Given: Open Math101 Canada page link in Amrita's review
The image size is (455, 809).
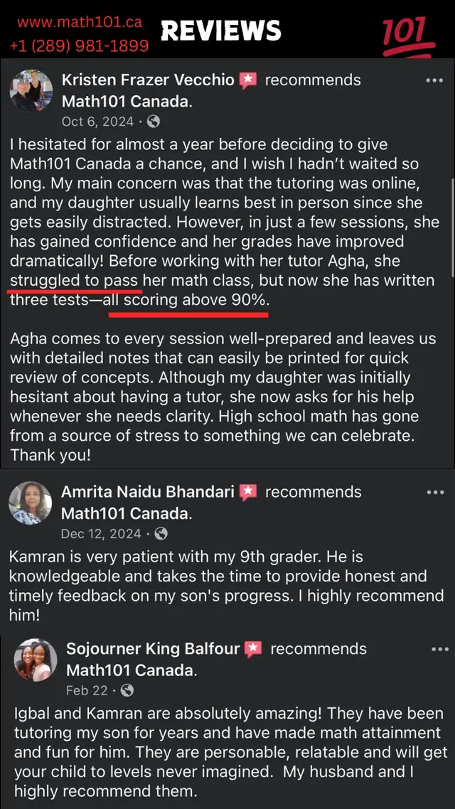Looking at the screenshot, I should click(x=127, y=513).
